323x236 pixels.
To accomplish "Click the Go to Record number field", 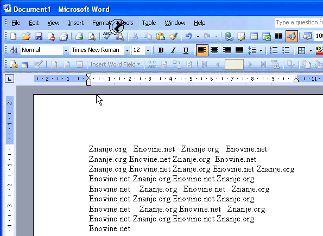I will click(234, 64).
